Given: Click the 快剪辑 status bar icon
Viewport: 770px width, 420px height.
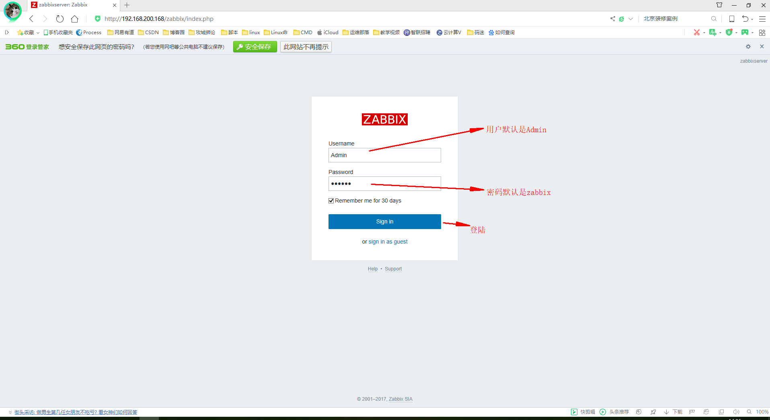Looking at the screenshot, I should tap(583, 412).
